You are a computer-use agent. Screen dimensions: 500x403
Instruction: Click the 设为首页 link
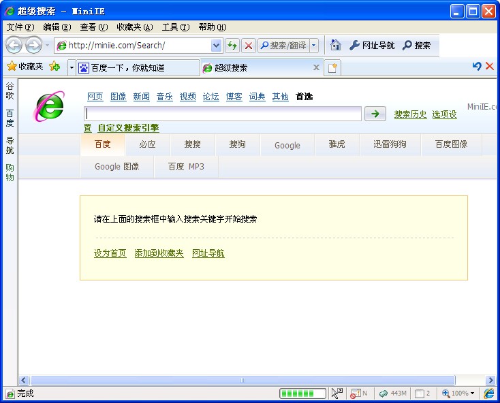(x=110, y=253)
